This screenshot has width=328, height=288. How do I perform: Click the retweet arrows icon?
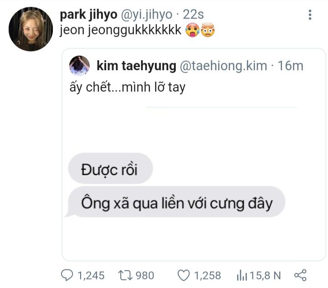[124, 275]
